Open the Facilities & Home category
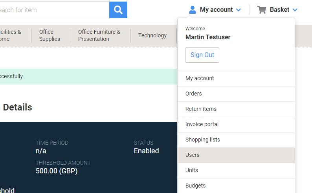Viewport: 312px width, 193px height. point(10,35)
